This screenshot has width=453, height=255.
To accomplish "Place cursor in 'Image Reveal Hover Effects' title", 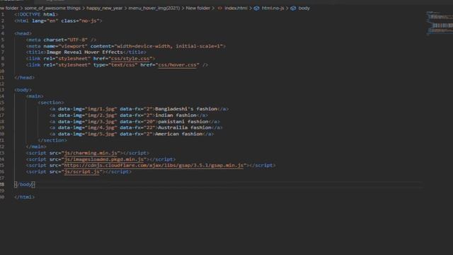I will (x=85, y=52).
